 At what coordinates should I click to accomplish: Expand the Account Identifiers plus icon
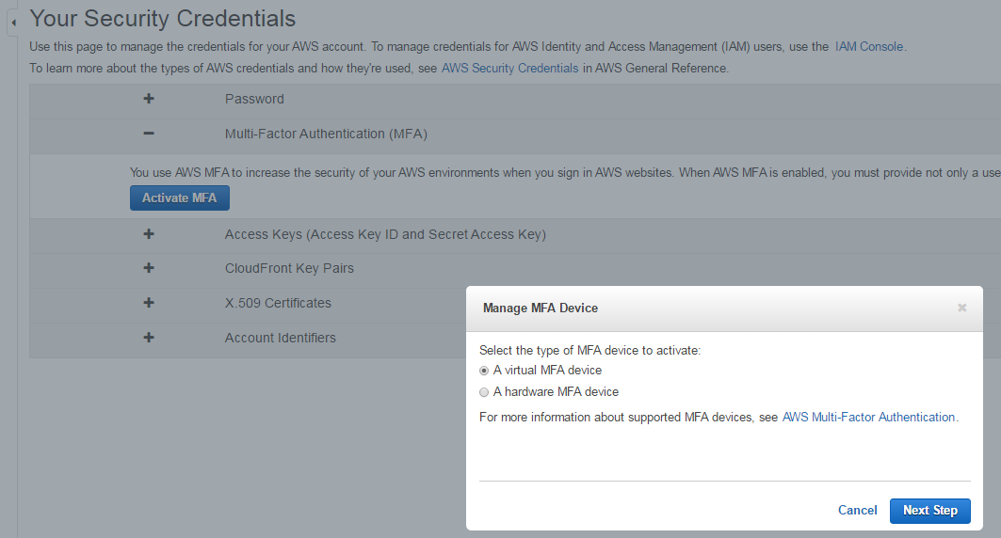click(x=149, y=338)
